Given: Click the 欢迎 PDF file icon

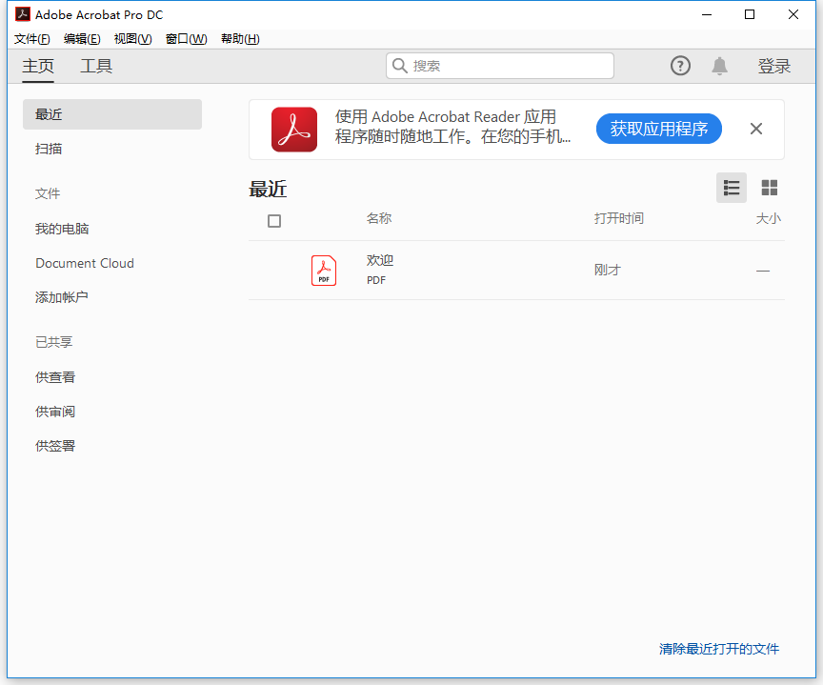Looking at the screenshot, I should [x=324, y=271].
